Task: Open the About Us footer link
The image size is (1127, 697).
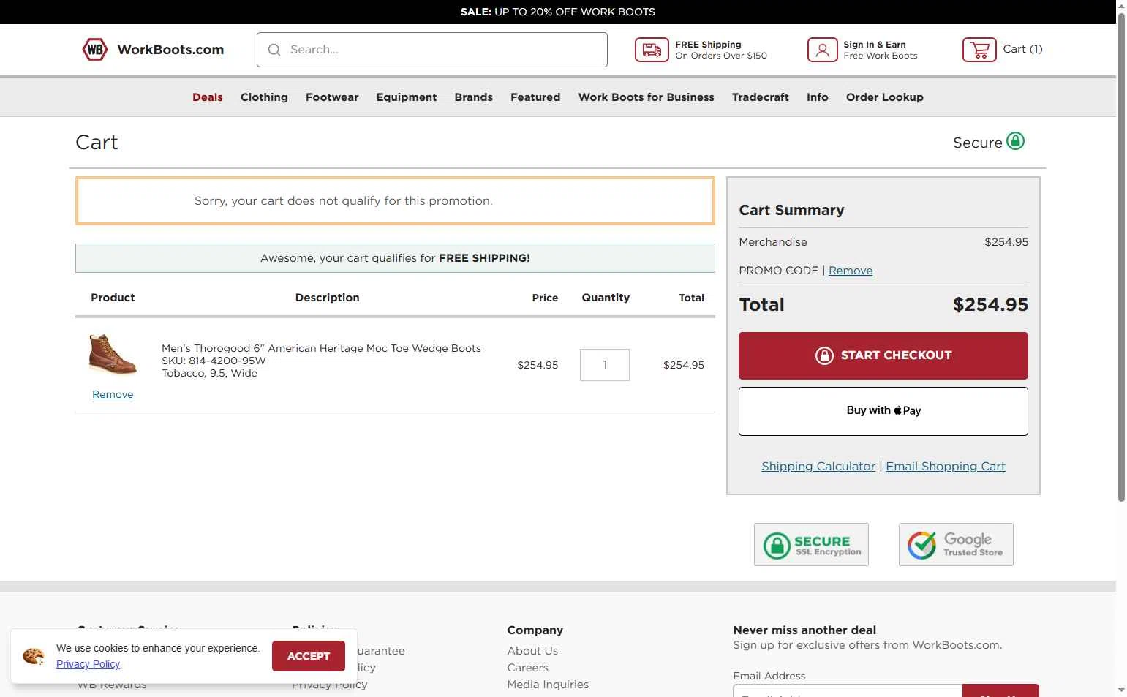Action: [x=532, y=651]
